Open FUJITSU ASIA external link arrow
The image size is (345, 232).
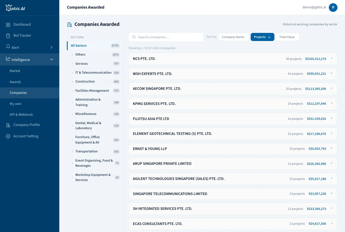[332, 118]
